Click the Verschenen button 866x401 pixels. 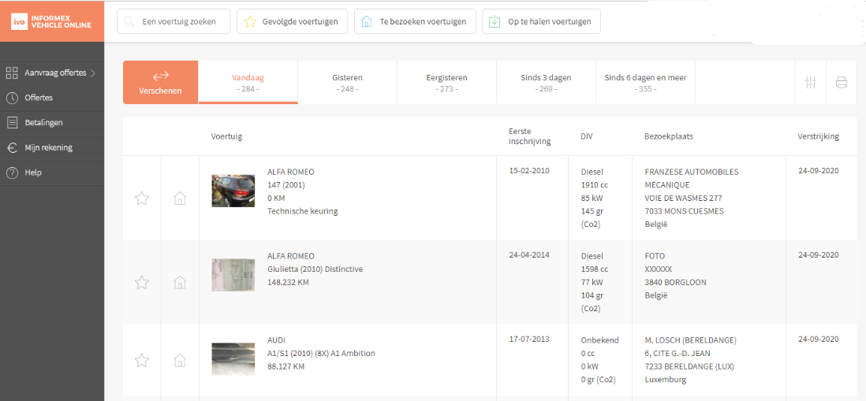tap(160, 82)
